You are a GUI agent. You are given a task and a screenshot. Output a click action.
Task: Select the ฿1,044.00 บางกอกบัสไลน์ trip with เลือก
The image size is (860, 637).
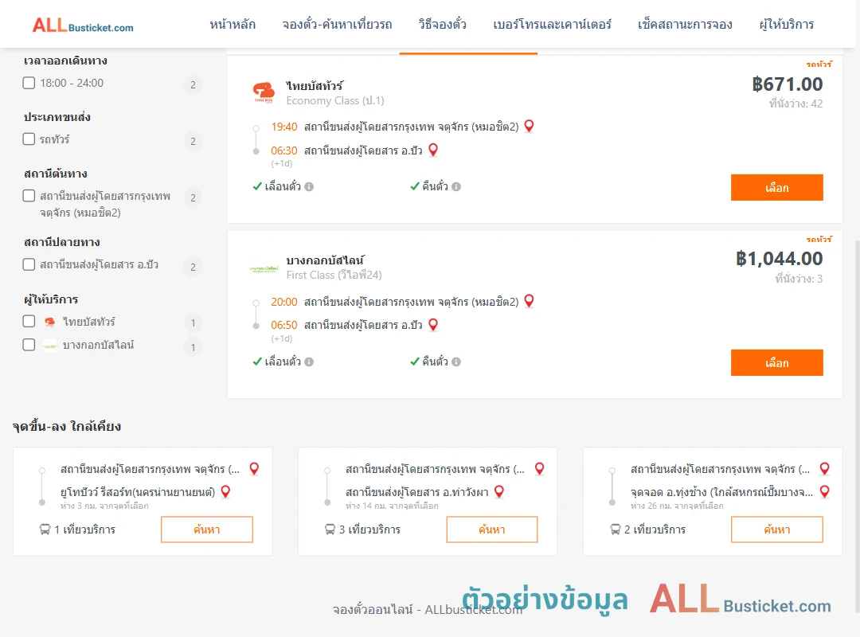(x=776, y=362)
